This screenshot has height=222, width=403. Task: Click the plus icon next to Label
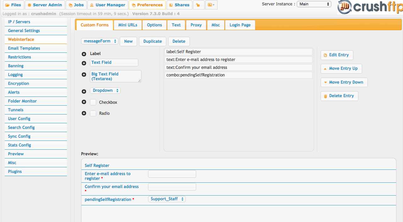pyautogui.click(x=84, y=54)
